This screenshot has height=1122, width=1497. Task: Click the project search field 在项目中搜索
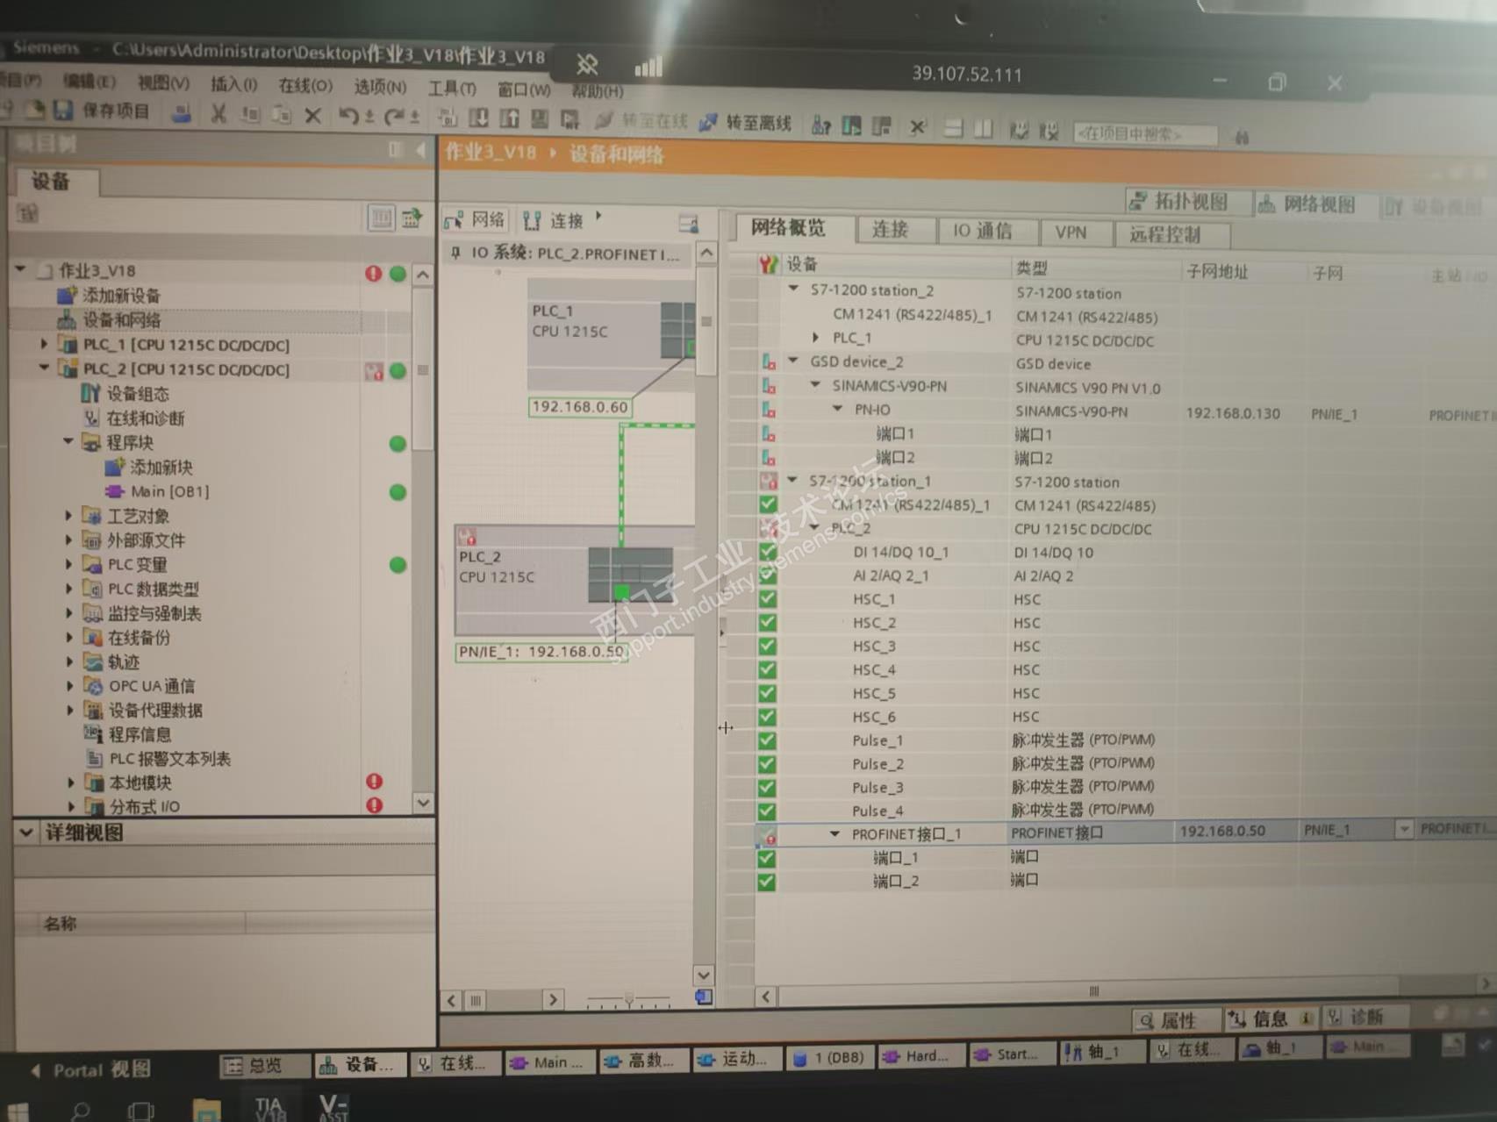[x=1145, y=134]
